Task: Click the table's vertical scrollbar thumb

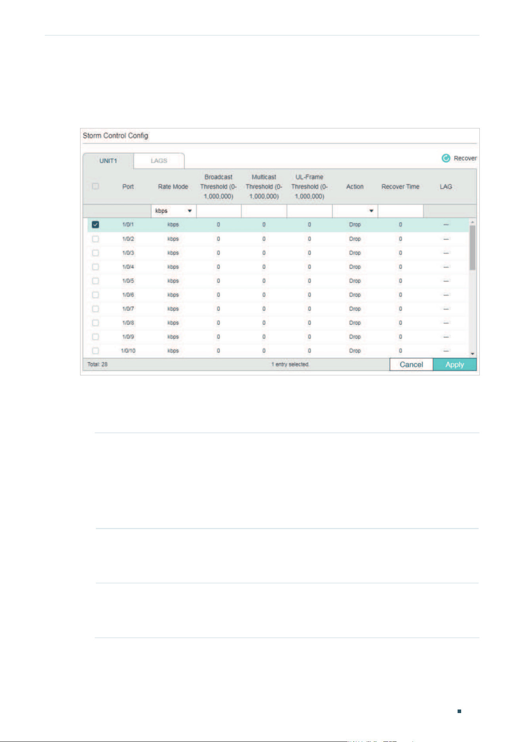Action: (x=472, y=248)
